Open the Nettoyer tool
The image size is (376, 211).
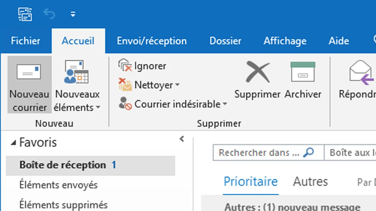pyautogui.click(x=126, y=85)
